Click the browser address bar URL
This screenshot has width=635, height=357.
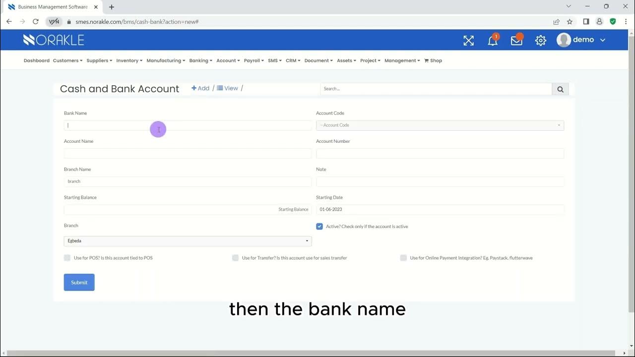coord(137,22)
